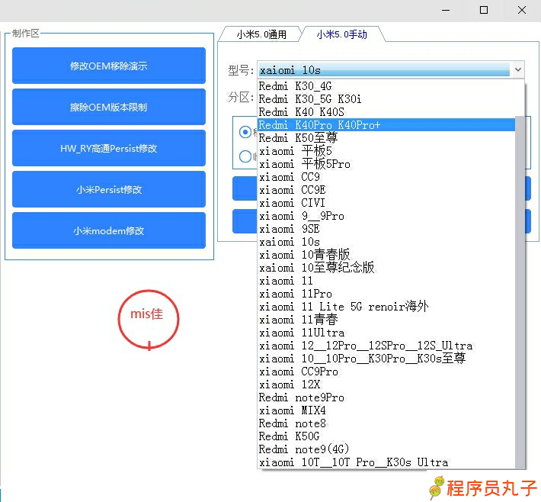This screenshot has width=541, height=502.
Task: Pick xiaomi CC9 model
Action: click(x=386, y=177)
